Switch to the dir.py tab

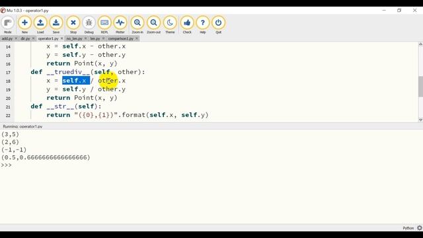coord(25,38)
